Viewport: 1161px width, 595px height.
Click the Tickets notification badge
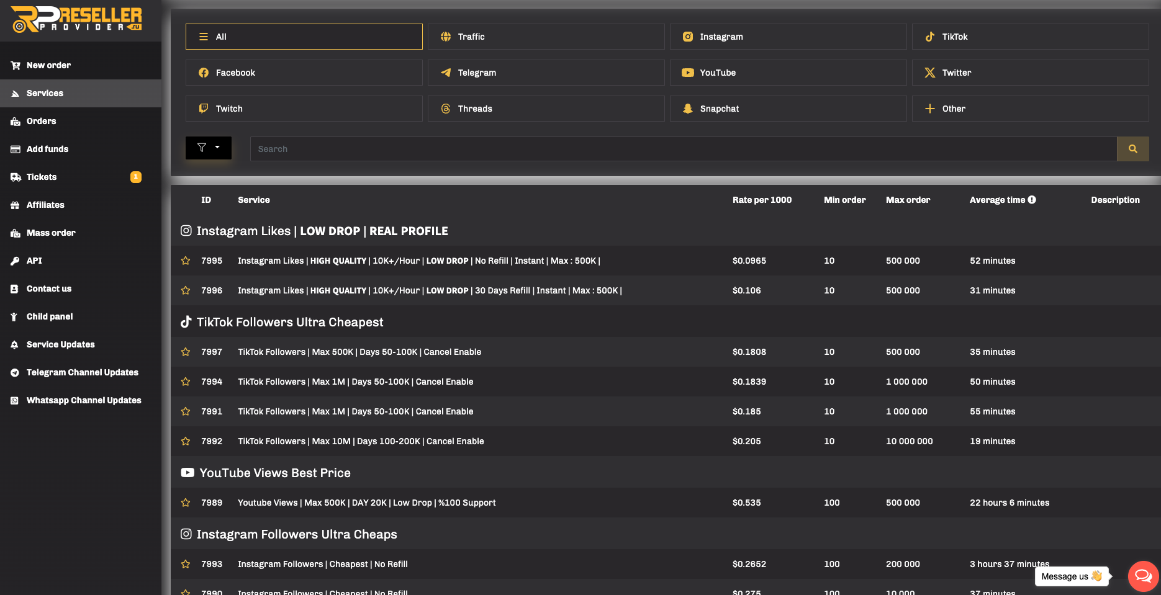pos(135,177)
